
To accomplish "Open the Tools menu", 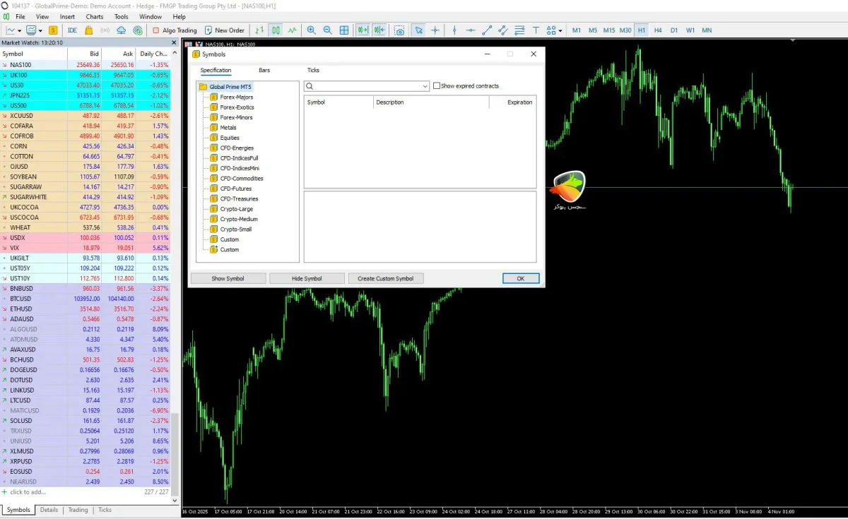I will 122,16.
